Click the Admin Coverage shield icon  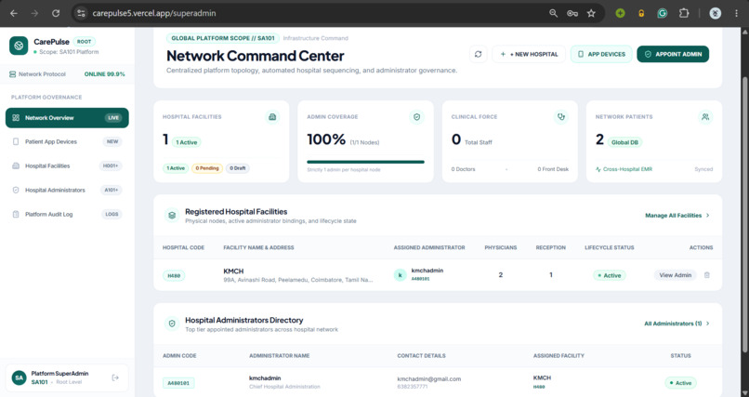[x=416, y=117]
